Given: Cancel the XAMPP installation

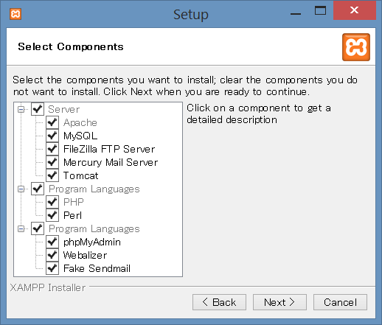Looking at the screenshot, I should 340,302.
